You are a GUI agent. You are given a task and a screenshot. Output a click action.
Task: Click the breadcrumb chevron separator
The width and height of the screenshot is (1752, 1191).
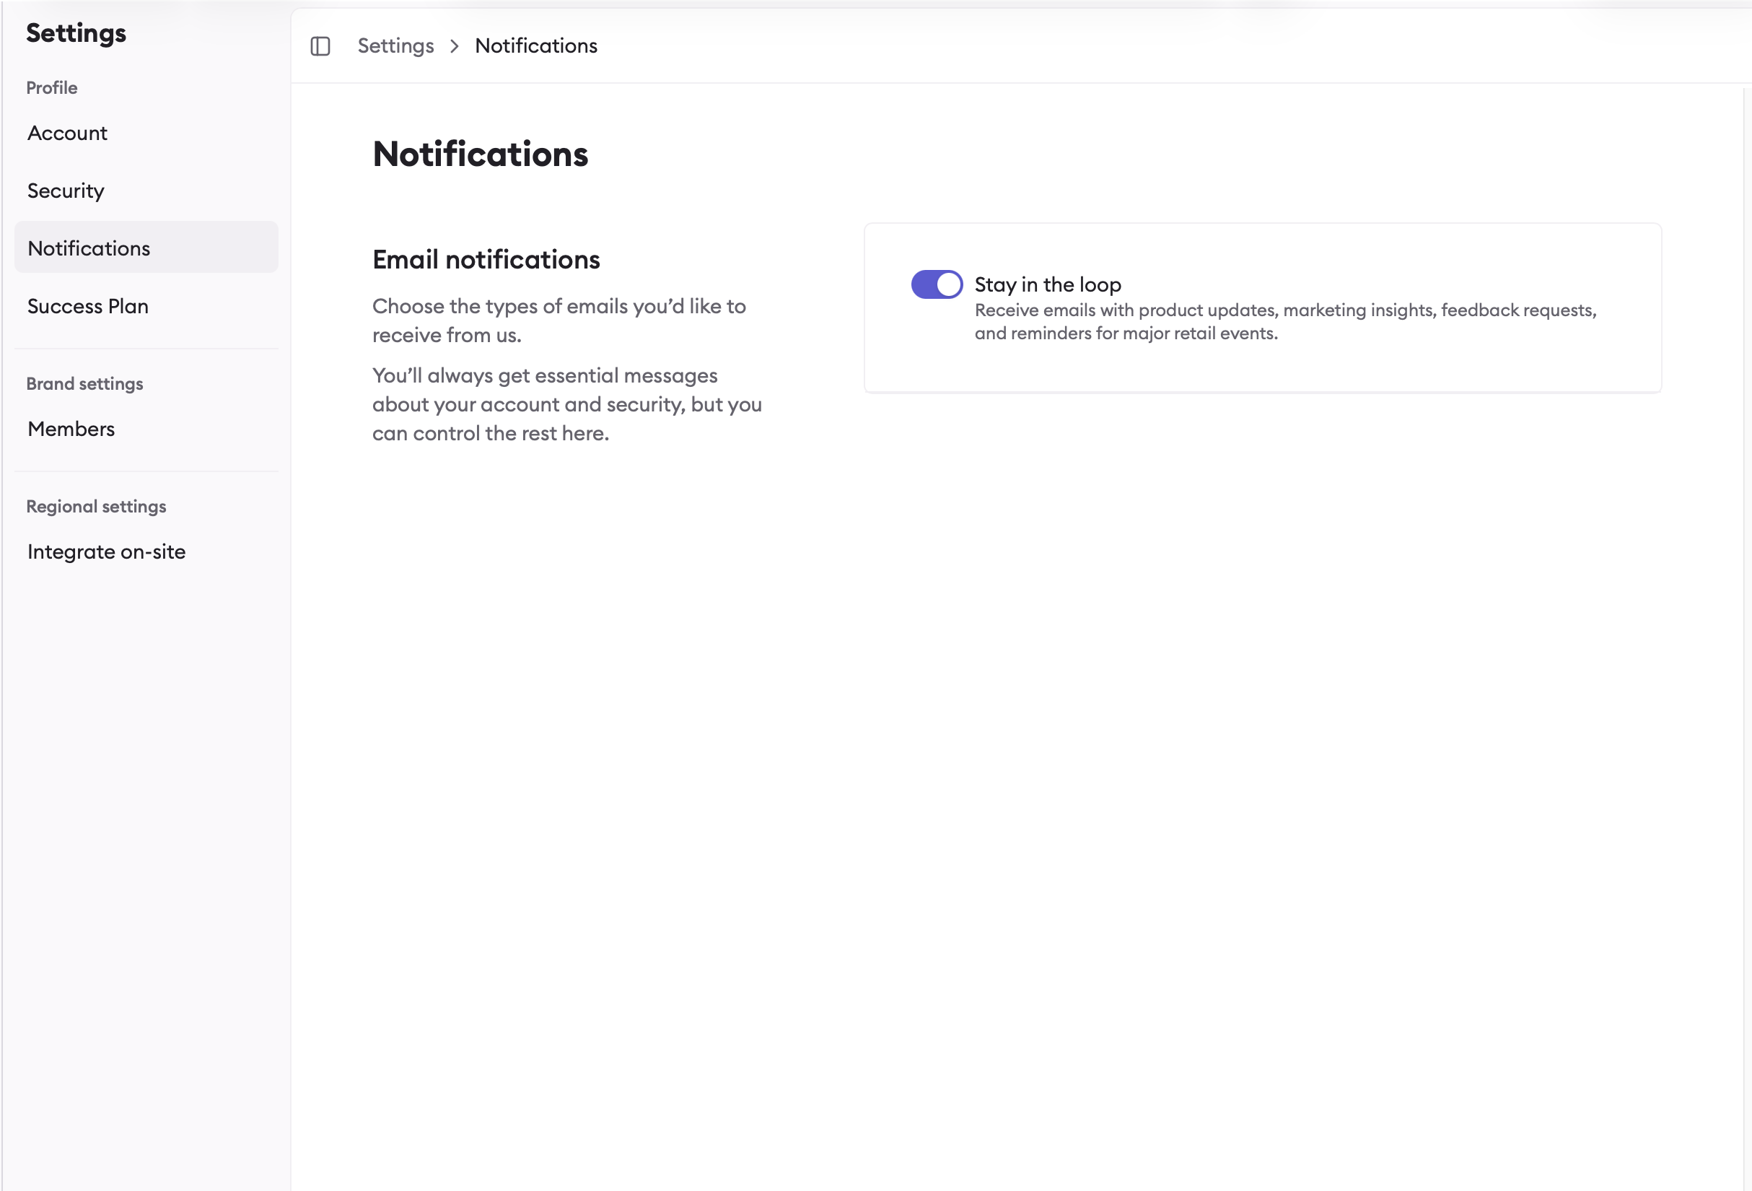tap(454, 46)
